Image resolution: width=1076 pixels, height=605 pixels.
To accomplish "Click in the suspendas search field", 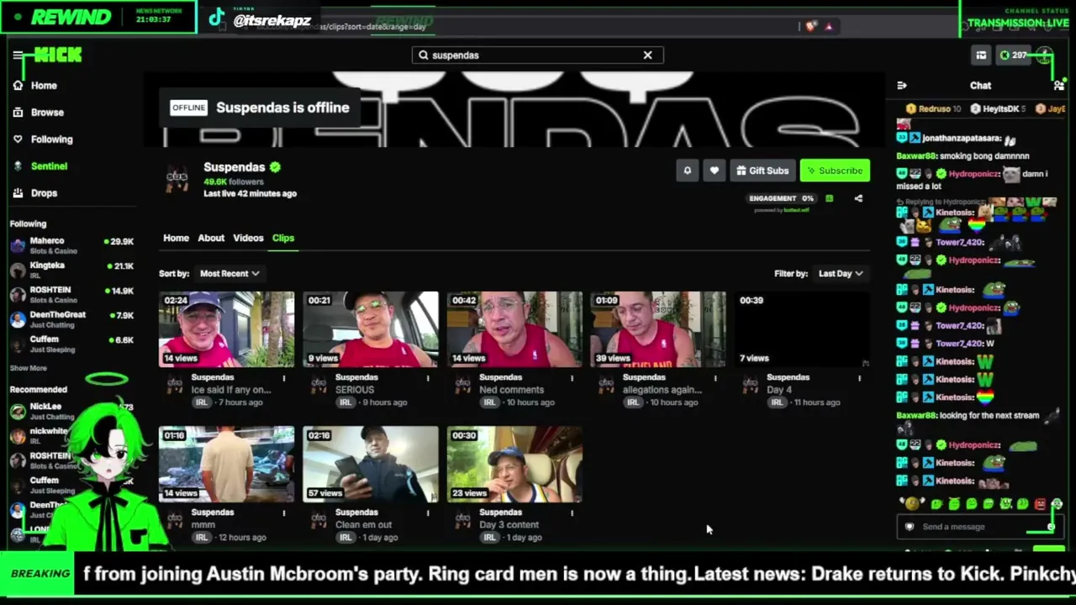I will [537, 55].
